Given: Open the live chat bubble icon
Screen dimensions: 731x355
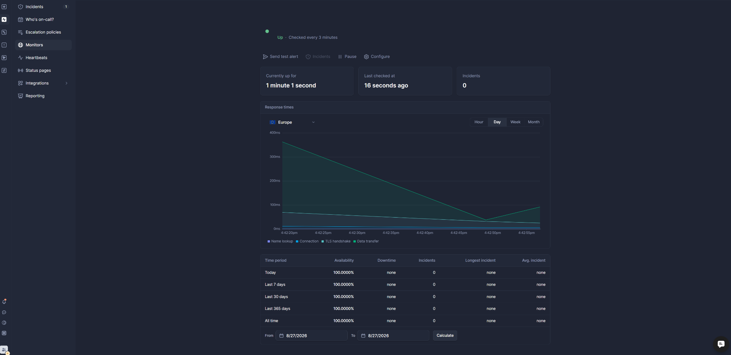Looking at the screenshot, I should click(x=721, y=344).
